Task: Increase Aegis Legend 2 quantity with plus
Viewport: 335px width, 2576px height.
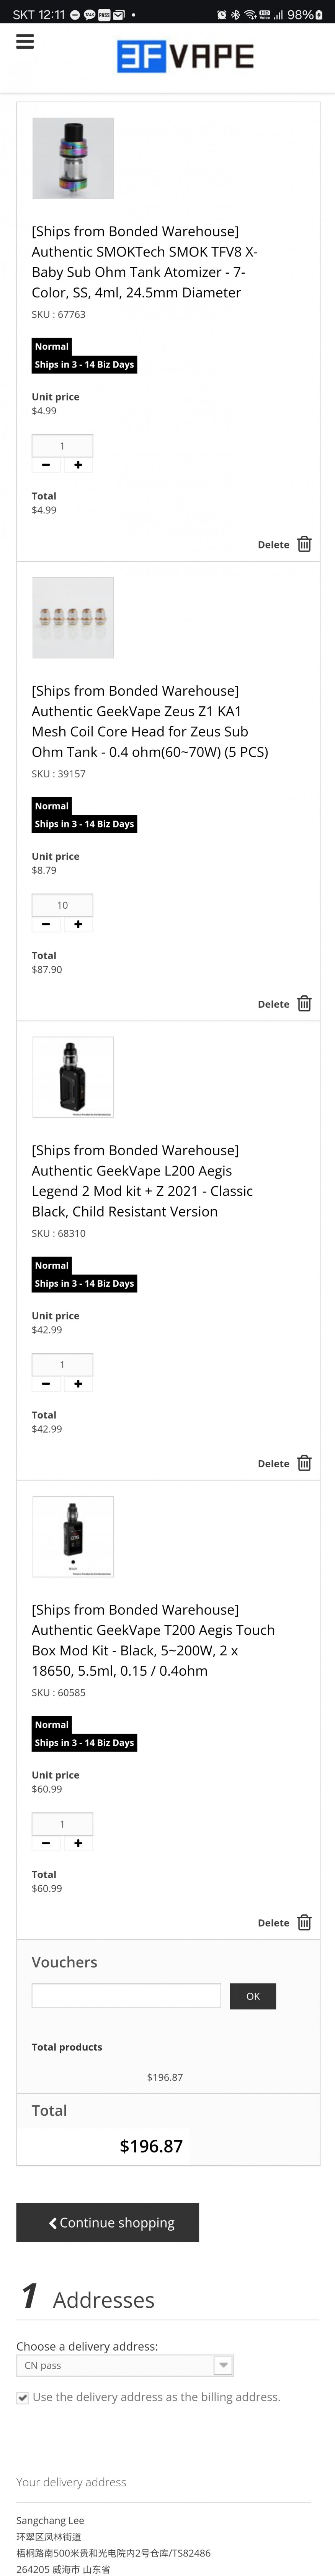Action: pos(78,1383)
